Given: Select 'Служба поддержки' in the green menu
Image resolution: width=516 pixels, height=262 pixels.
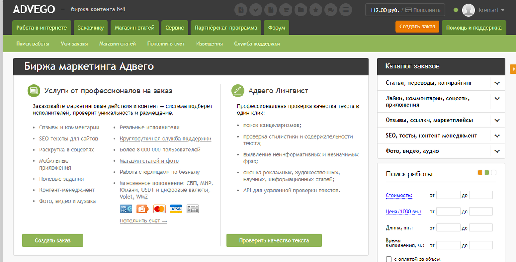Looking at the screenshot, I should 257,43.
